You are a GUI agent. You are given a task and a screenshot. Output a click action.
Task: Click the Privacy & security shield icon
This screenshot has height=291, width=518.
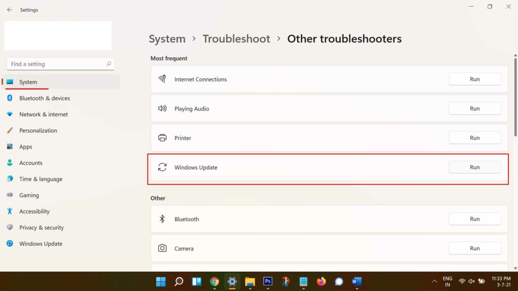[10, 227]
